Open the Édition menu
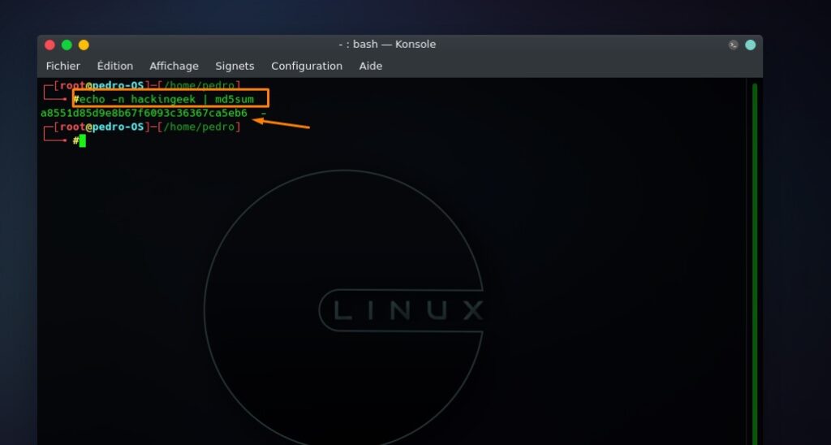Image resolution: width=831 pixels, height=445 pixels. pos(115,67)
